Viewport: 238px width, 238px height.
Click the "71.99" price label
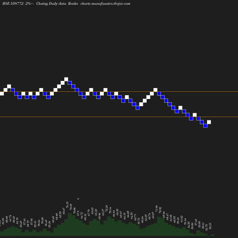pos(157,208)
